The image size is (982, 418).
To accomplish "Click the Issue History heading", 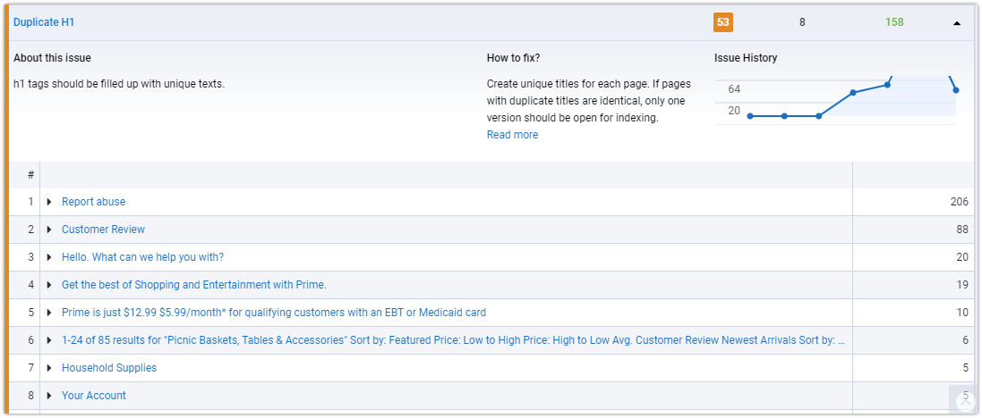I will (746, 58).
